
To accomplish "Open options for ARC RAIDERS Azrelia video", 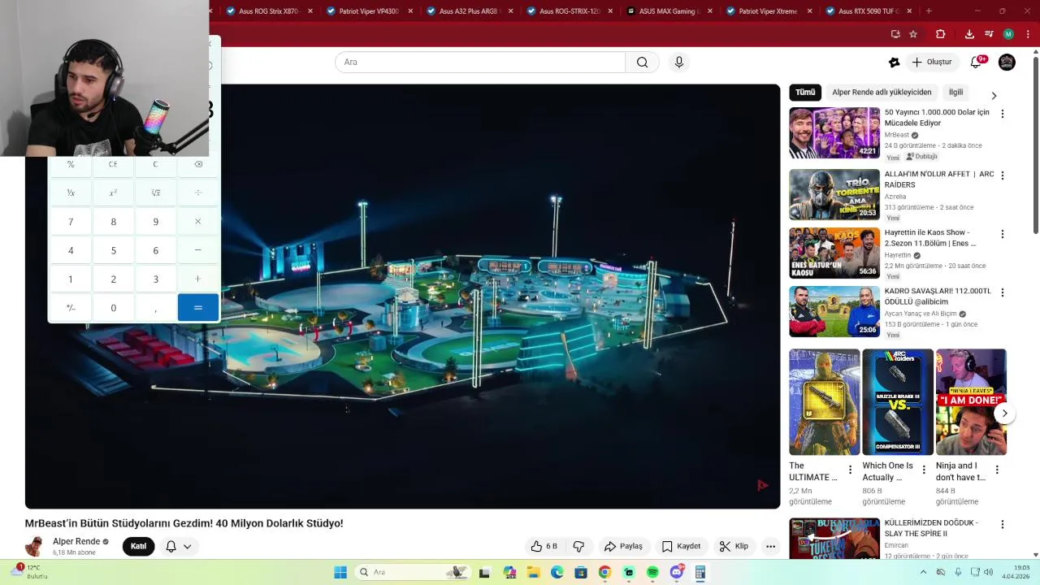I will pos(1002,175).
